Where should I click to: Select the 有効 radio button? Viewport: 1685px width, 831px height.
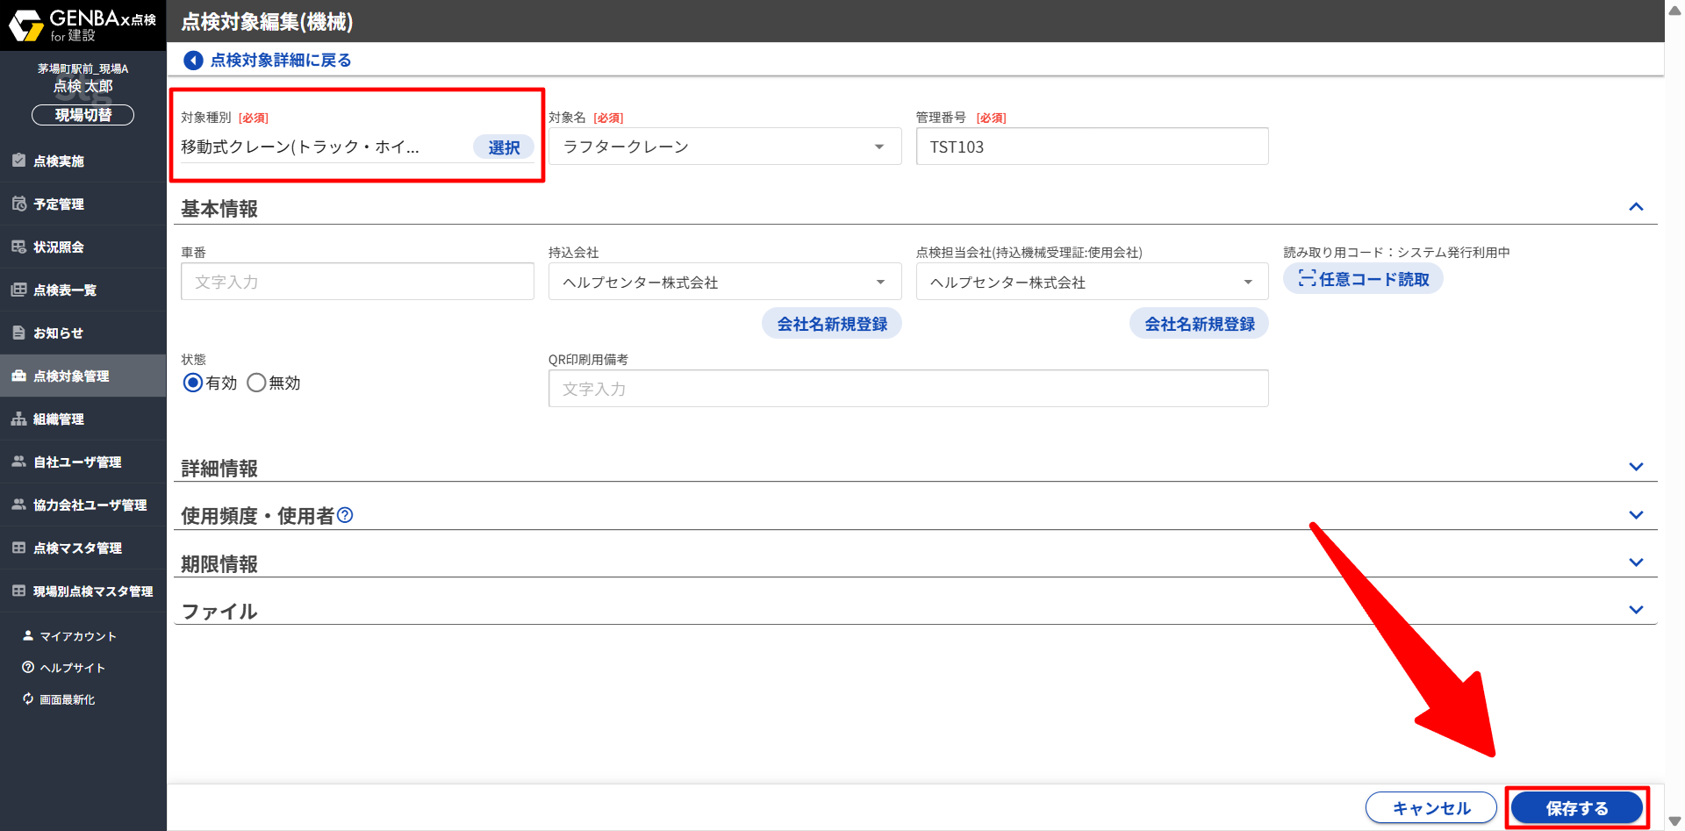193,383
